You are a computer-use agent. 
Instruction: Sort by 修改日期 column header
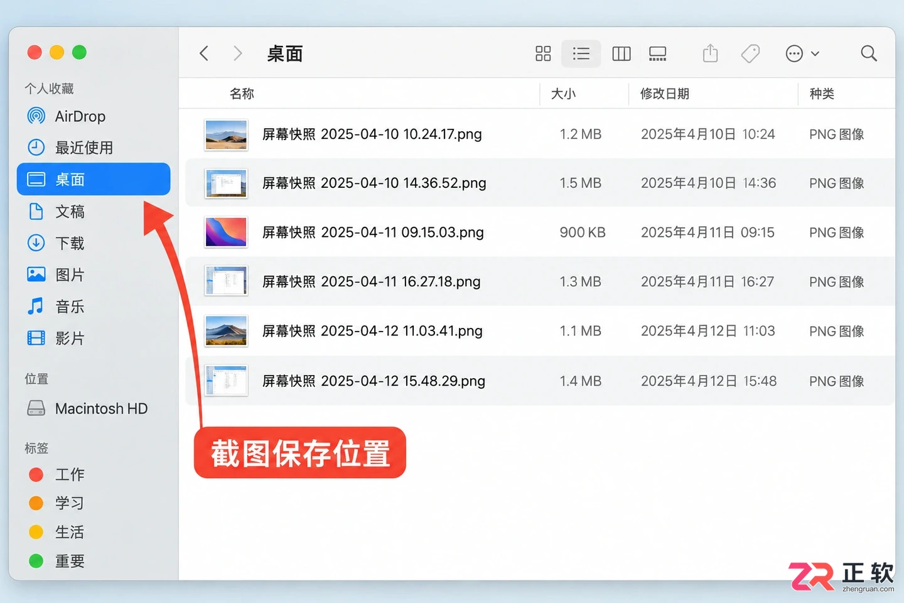coord(665,94)
